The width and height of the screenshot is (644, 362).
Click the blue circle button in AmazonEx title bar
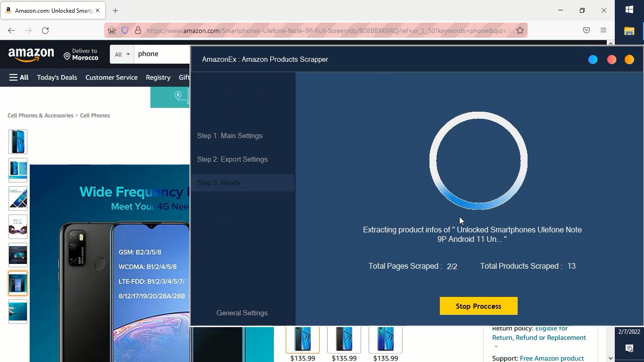pos(593,59)
